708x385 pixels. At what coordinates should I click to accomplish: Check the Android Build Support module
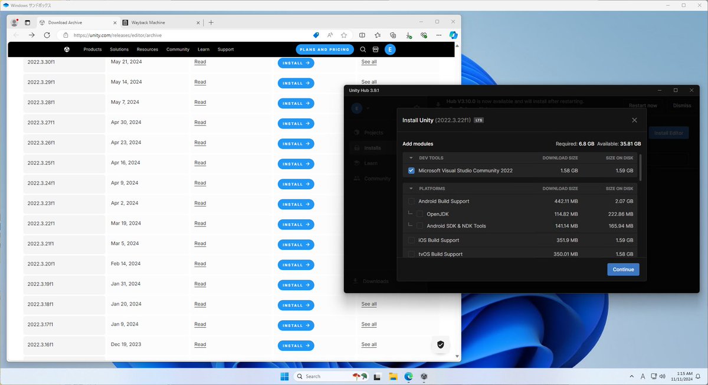[x=411, y=201]
